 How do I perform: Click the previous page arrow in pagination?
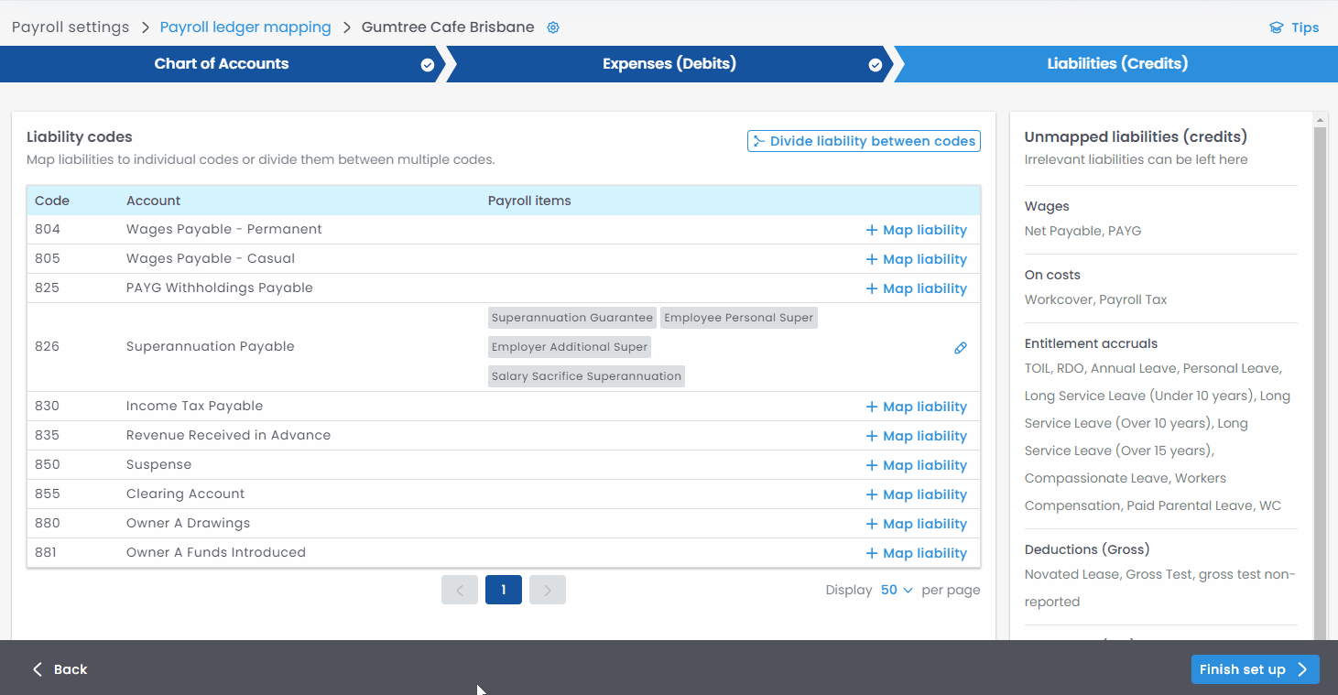click(x=460, y=591)
